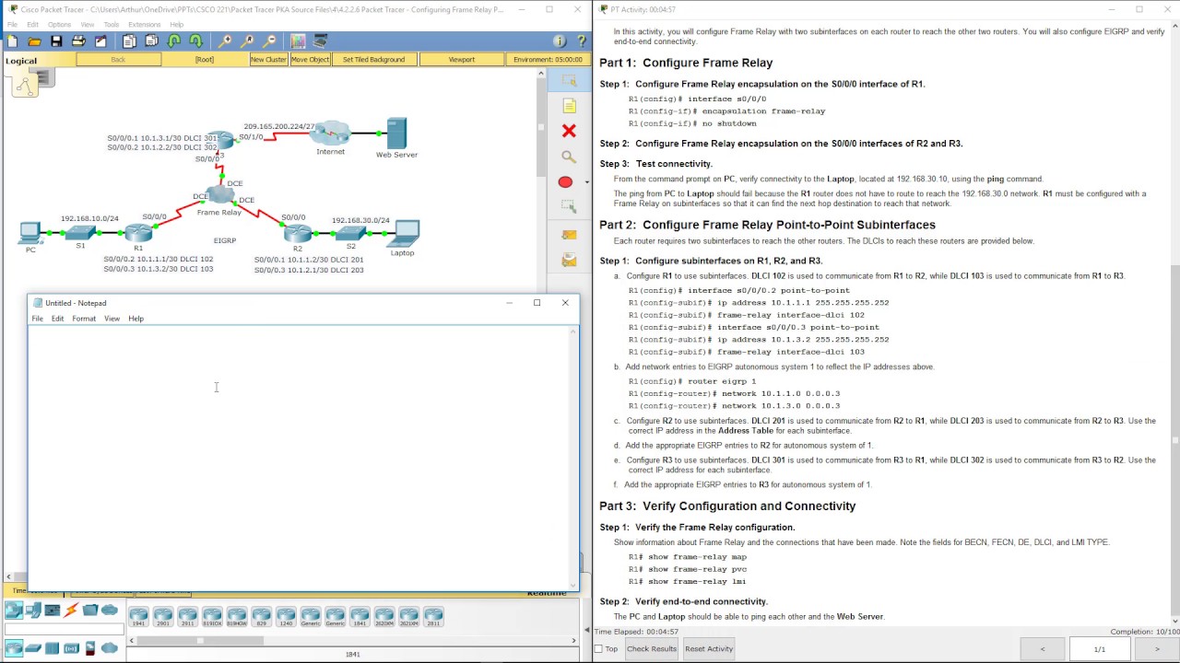Pick the 1941 router in device list

[x=138, y=616]
